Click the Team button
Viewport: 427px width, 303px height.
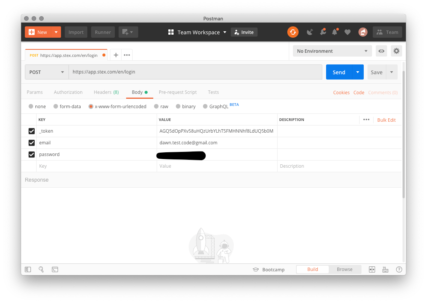tap(387, 32)
